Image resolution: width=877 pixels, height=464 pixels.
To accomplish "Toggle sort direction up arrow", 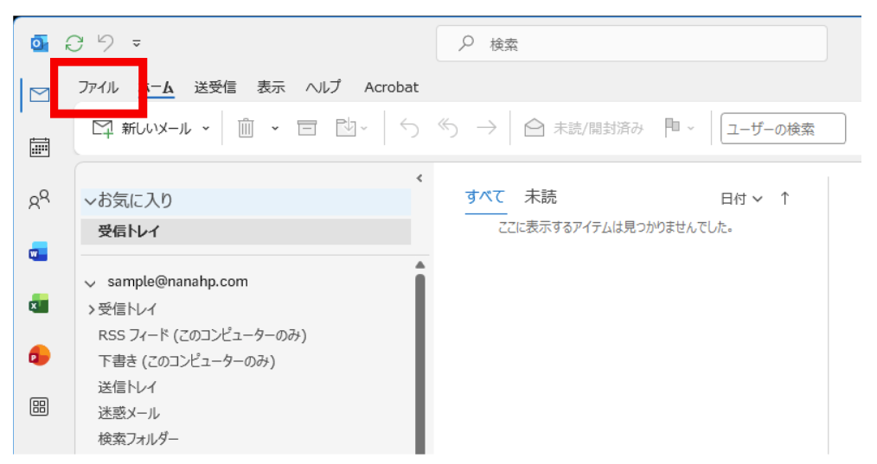I will (784, 199).
